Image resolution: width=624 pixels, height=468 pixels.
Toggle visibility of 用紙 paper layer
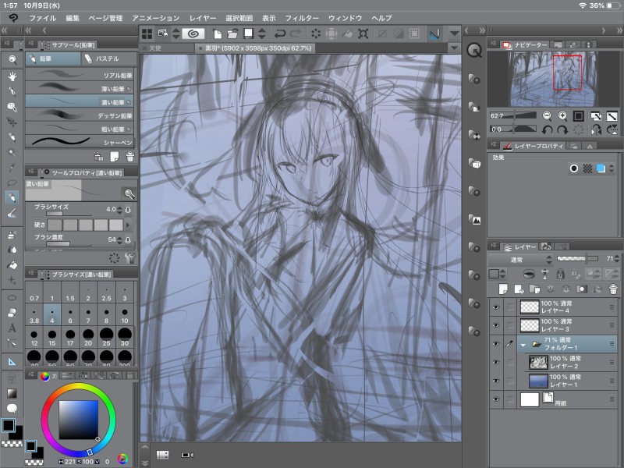tap(496, 399)
